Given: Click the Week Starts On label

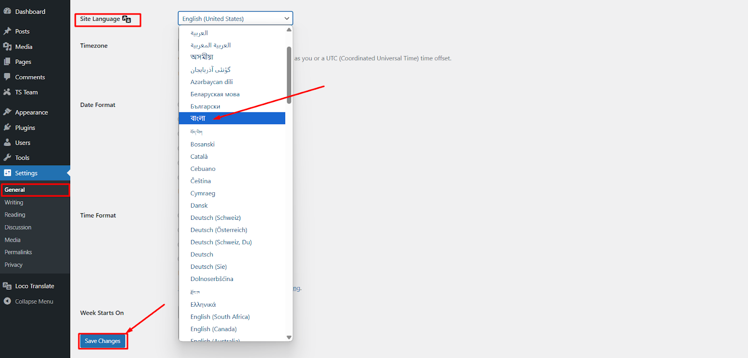Looking at the screenshot, I should click(x=102, y=313).
